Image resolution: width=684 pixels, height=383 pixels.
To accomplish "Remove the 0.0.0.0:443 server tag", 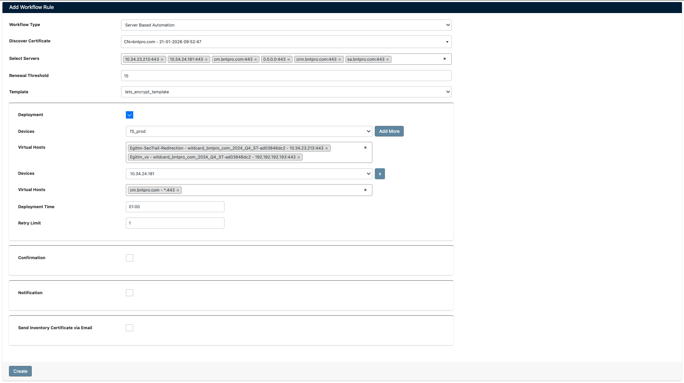I will pos(288,59).
